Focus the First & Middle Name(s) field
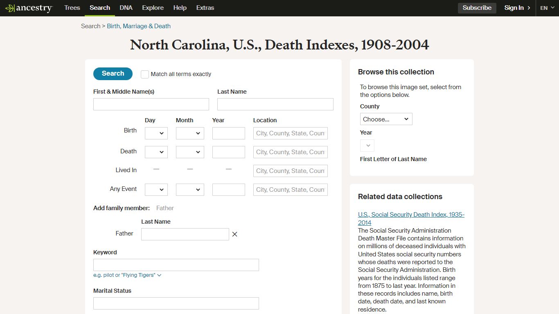559x314 pixels. point(151,104)
